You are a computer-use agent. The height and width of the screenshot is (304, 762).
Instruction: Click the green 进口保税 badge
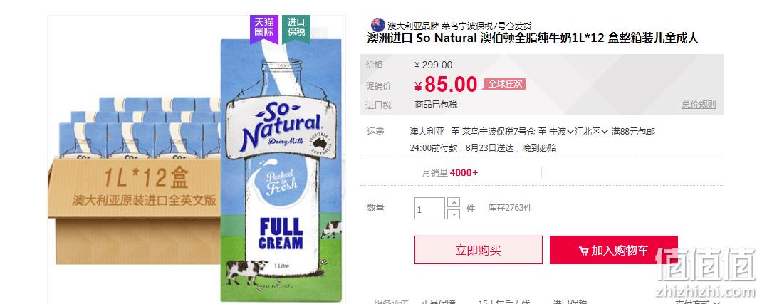[x=296, y=28]
